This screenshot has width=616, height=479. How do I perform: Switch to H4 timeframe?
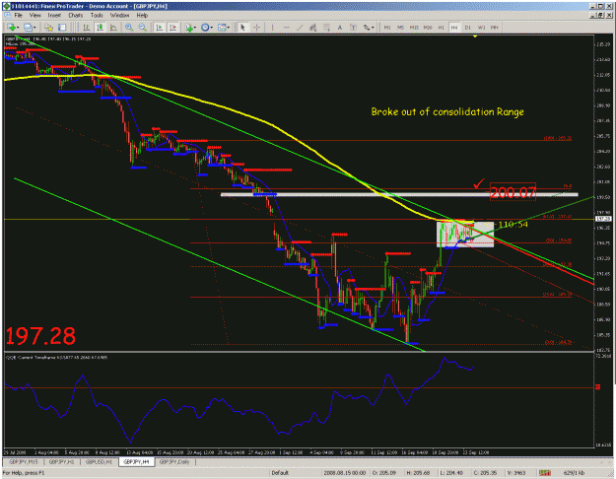(454, 28)
